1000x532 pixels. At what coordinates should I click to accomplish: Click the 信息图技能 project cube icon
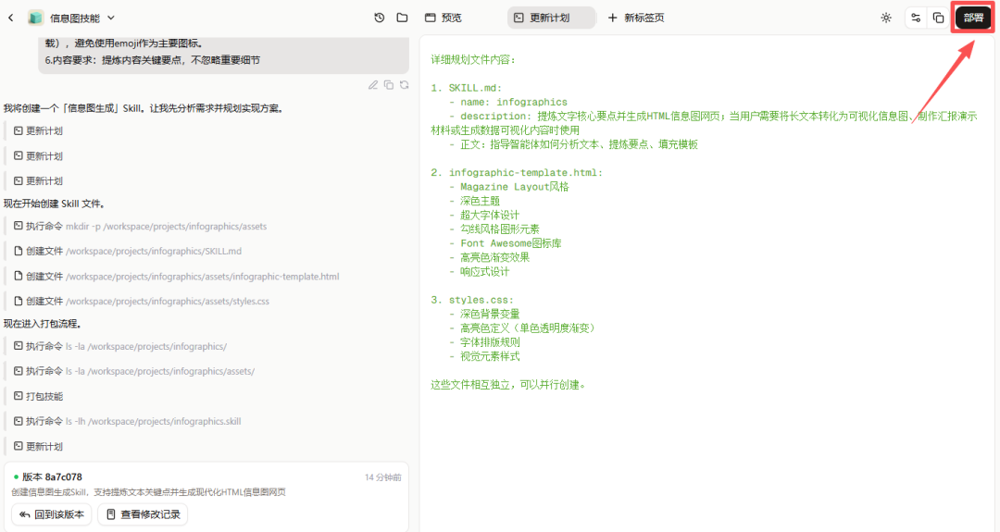click(x=36, y=18)
